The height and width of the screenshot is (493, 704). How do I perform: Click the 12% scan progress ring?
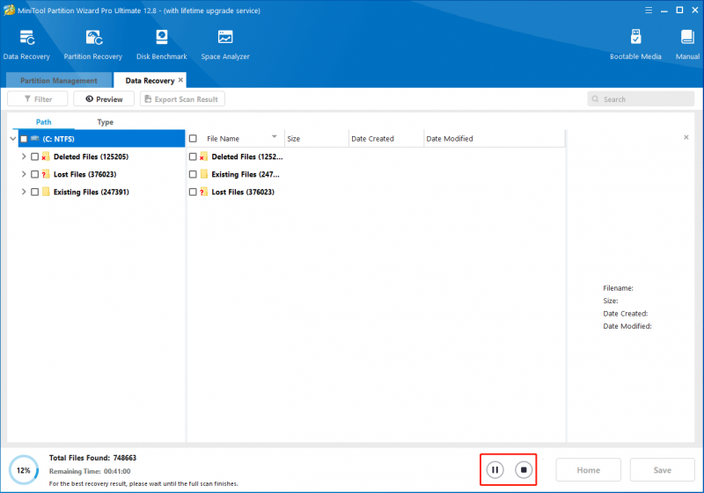[x=24, y=470]
